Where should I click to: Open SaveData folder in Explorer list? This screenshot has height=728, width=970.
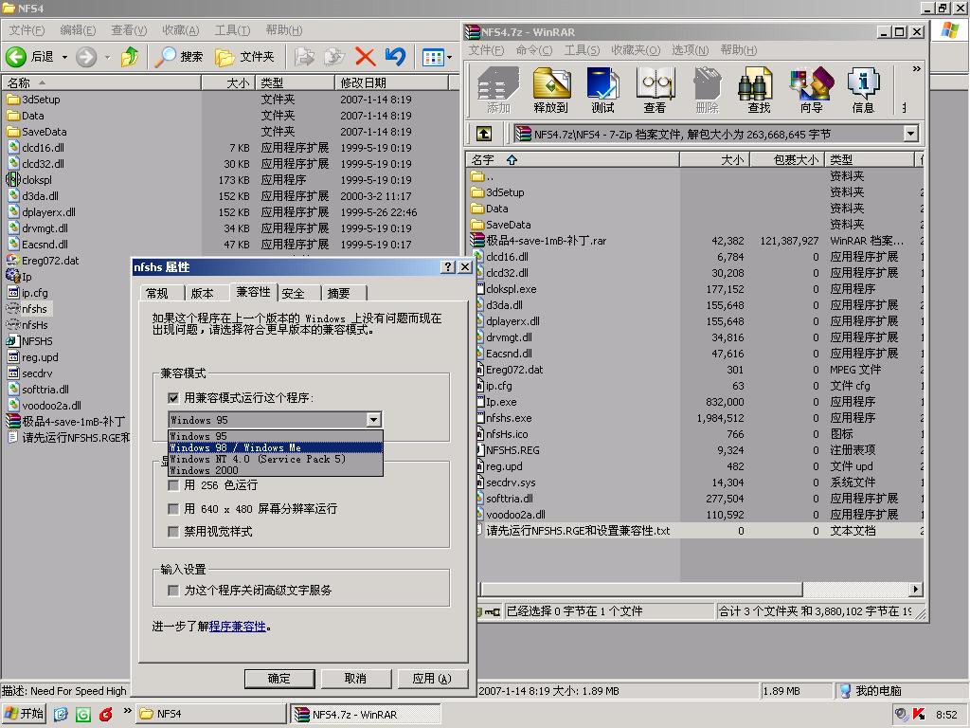[37, 132]
